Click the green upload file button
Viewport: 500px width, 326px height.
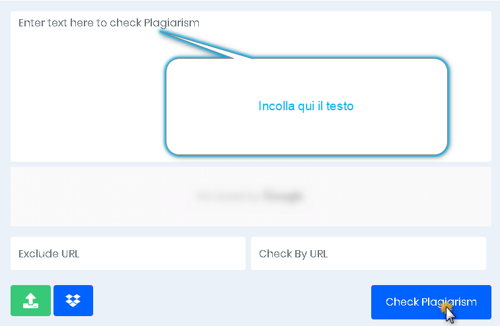30,301
